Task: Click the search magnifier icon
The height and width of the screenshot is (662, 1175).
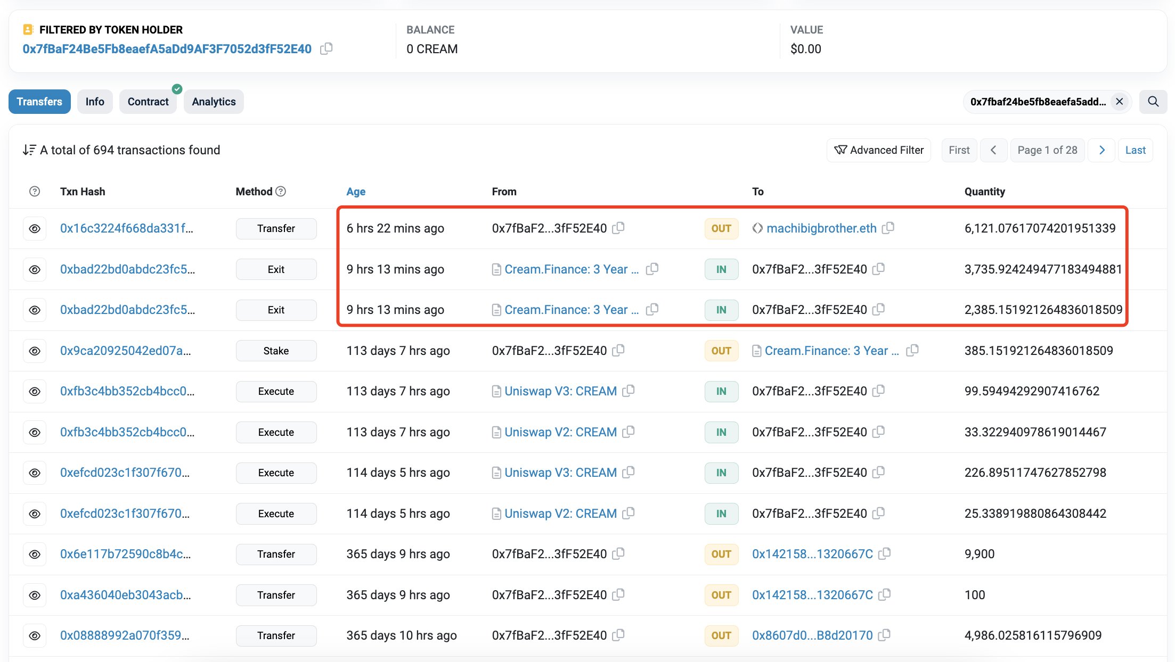Action: pos(1153,102)
